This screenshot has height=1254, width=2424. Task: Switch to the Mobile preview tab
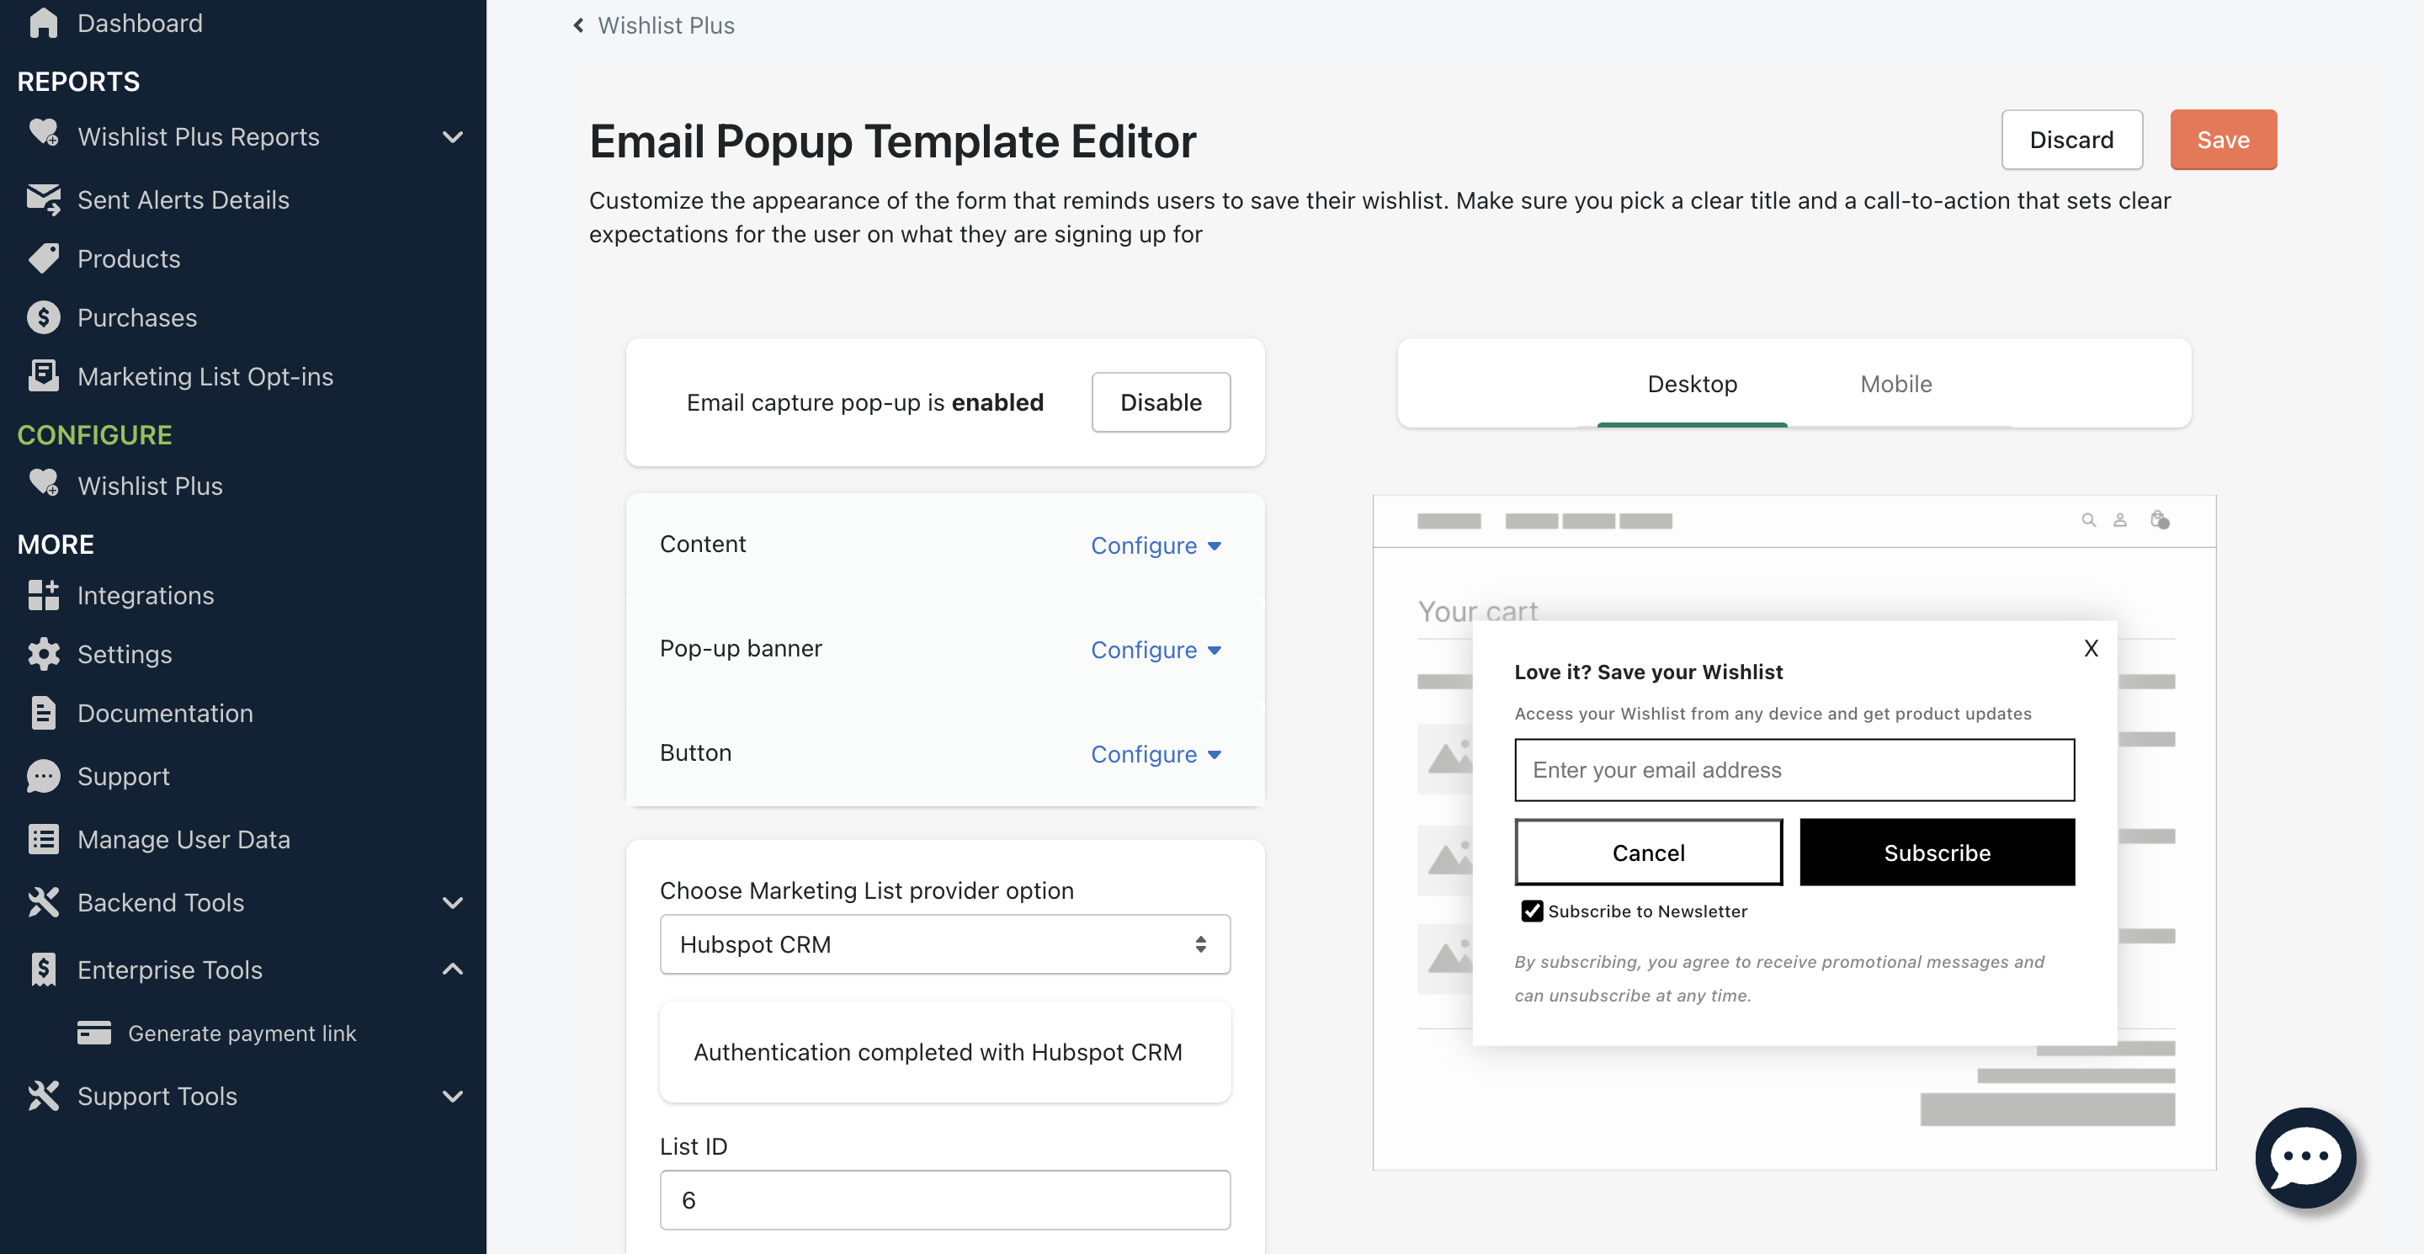coord(1895,384)
